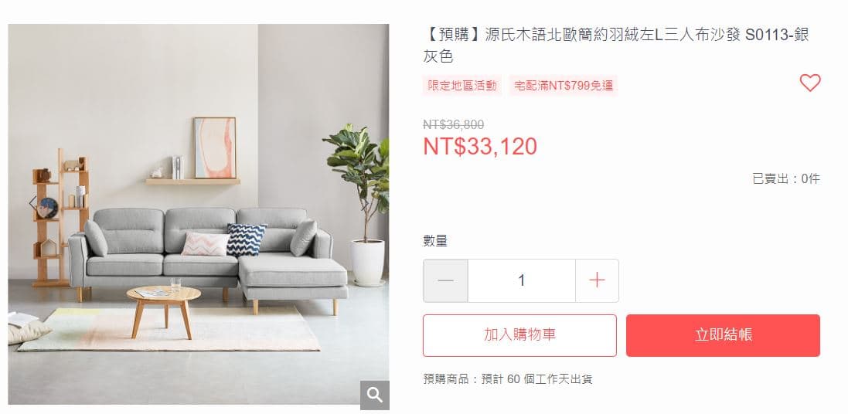Open the 宅配滿NT$799免運 shipping tag
The width and height of the screenshot is (848, 414).
tap(563, 86)
